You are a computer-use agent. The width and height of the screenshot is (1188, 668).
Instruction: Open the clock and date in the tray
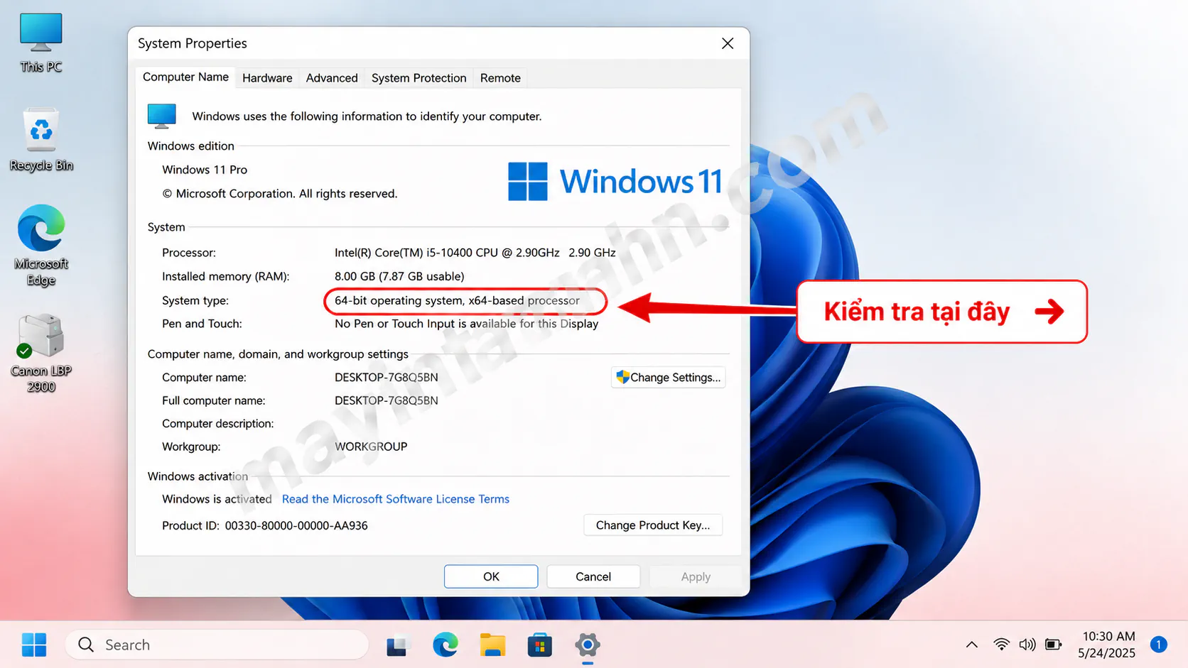coord(1106,645)
